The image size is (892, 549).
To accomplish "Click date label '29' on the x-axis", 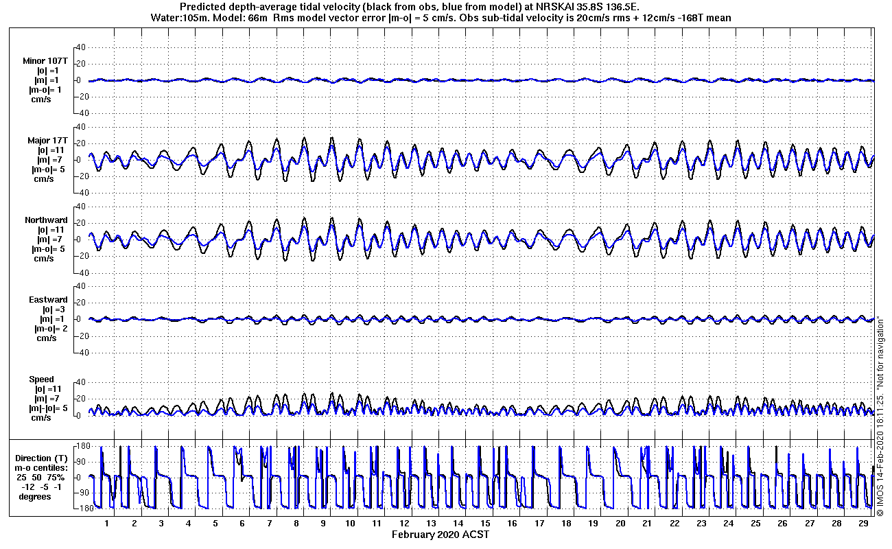I will 863,523.
